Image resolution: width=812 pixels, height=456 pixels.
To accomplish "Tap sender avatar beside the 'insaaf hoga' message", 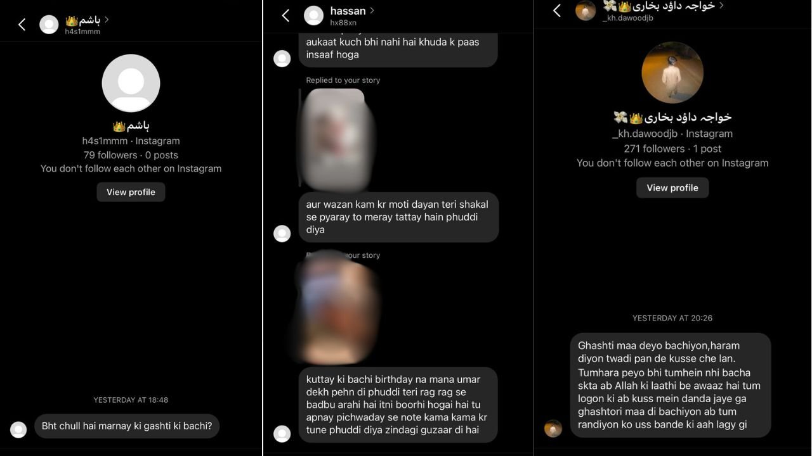I will tap(282, 59).
